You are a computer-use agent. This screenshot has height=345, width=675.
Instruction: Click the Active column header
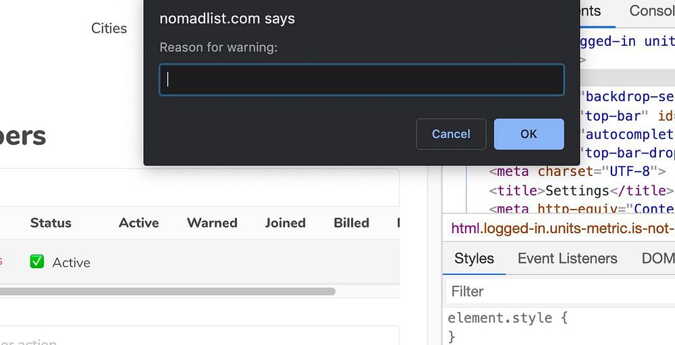(138, 222)
